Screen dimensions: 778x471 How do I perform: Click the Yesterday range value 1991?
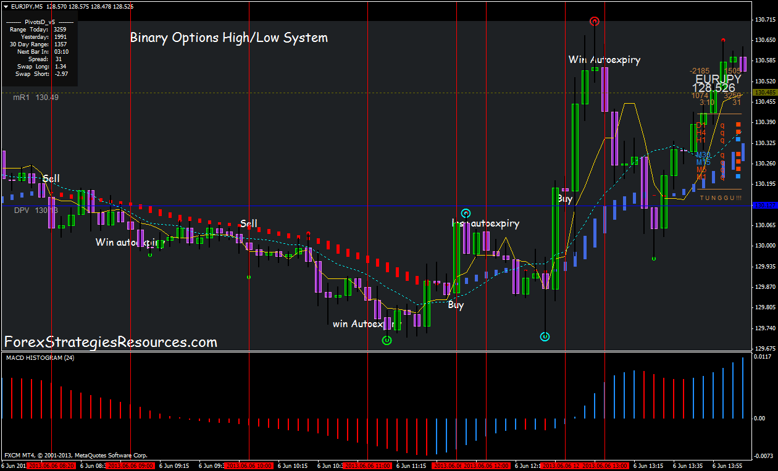coord(61,36)
